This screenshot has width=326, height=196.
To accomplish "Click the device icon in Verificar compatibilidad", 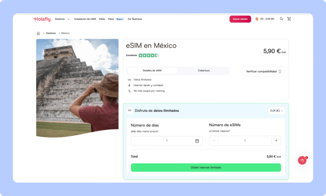I will 280,72.
